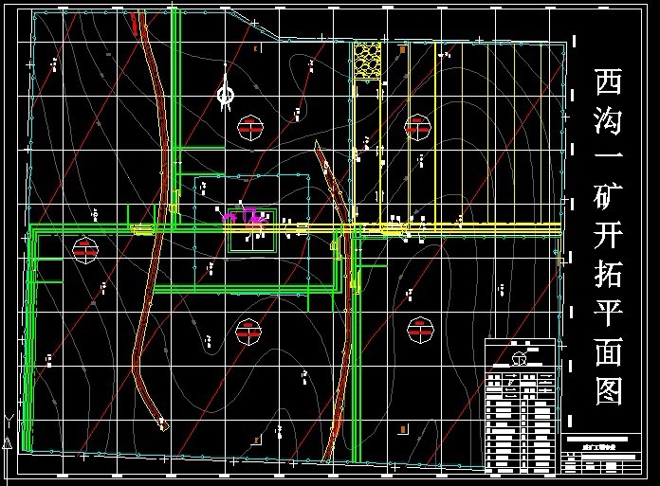
Task: Click the title character 西
Action: (608, 81)
